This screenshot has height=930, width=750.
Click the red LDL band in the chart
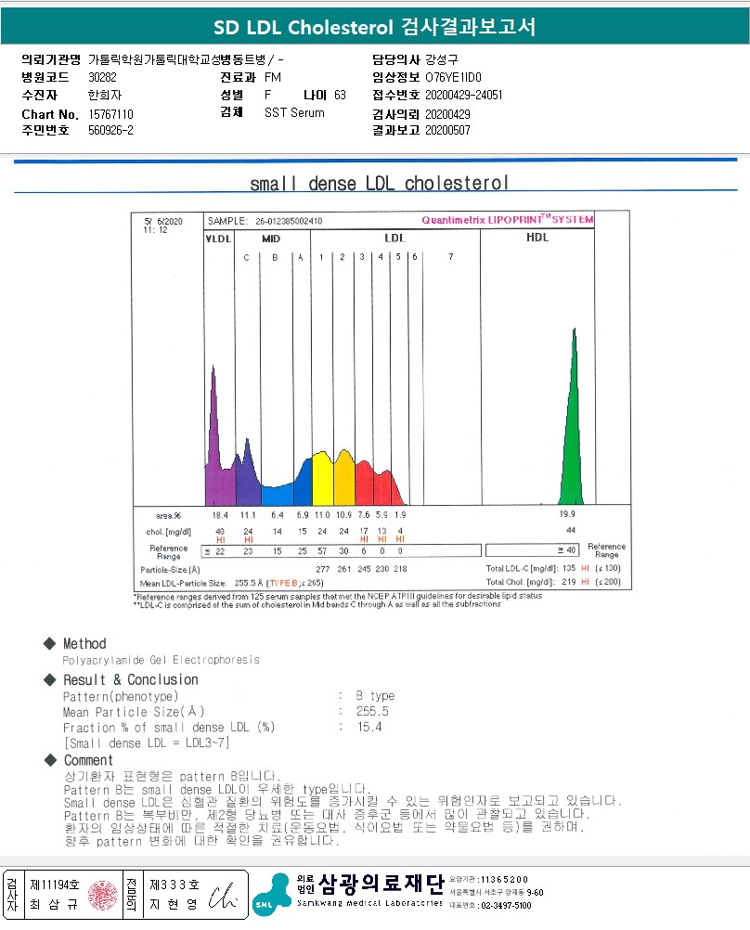[380, 484]
